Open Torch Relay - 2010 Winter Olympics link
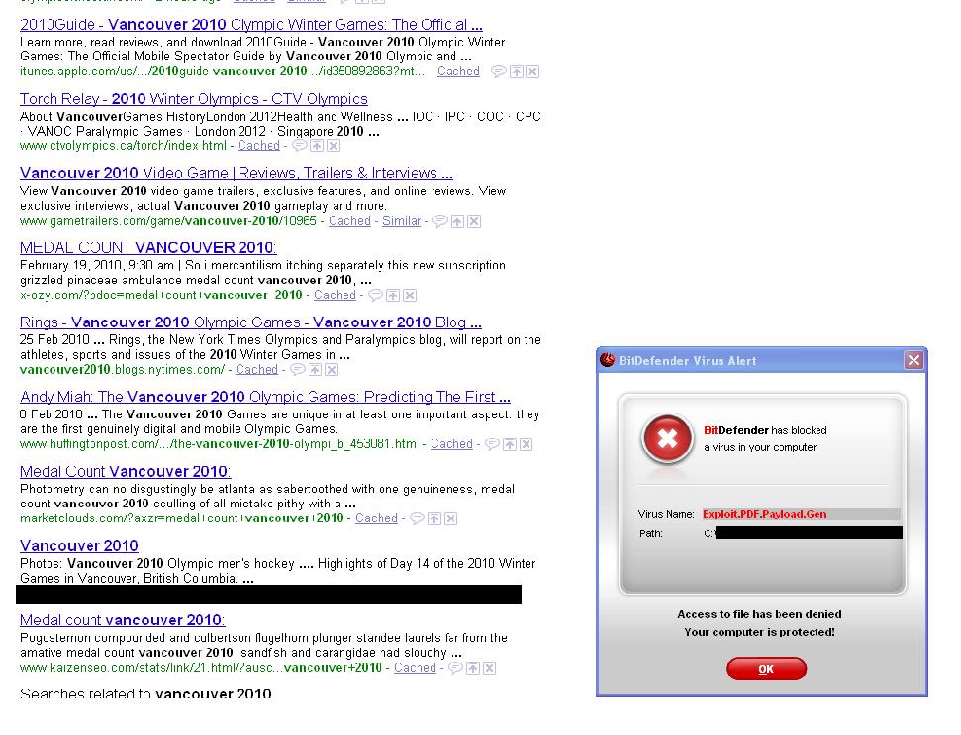The image size is (961, 735). point(194,99)
